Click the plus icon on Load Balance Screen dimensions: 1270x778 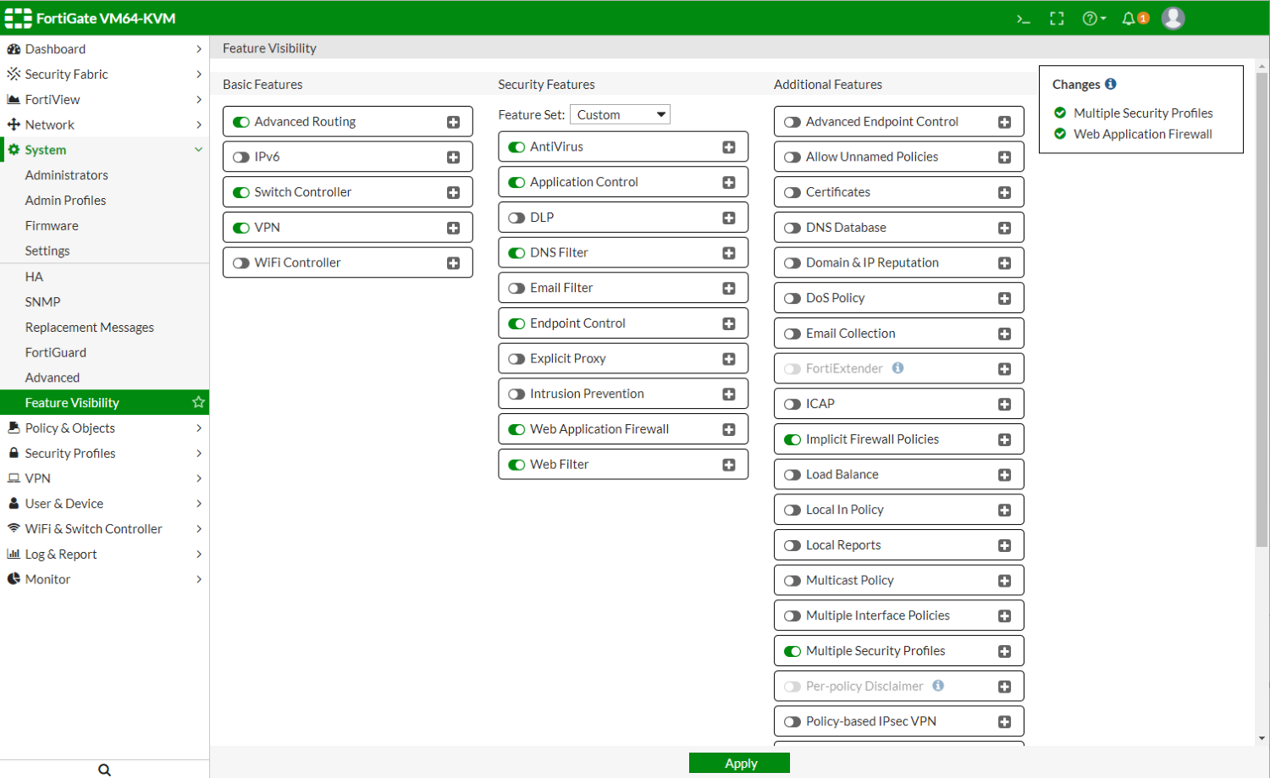pos(1005,475)
